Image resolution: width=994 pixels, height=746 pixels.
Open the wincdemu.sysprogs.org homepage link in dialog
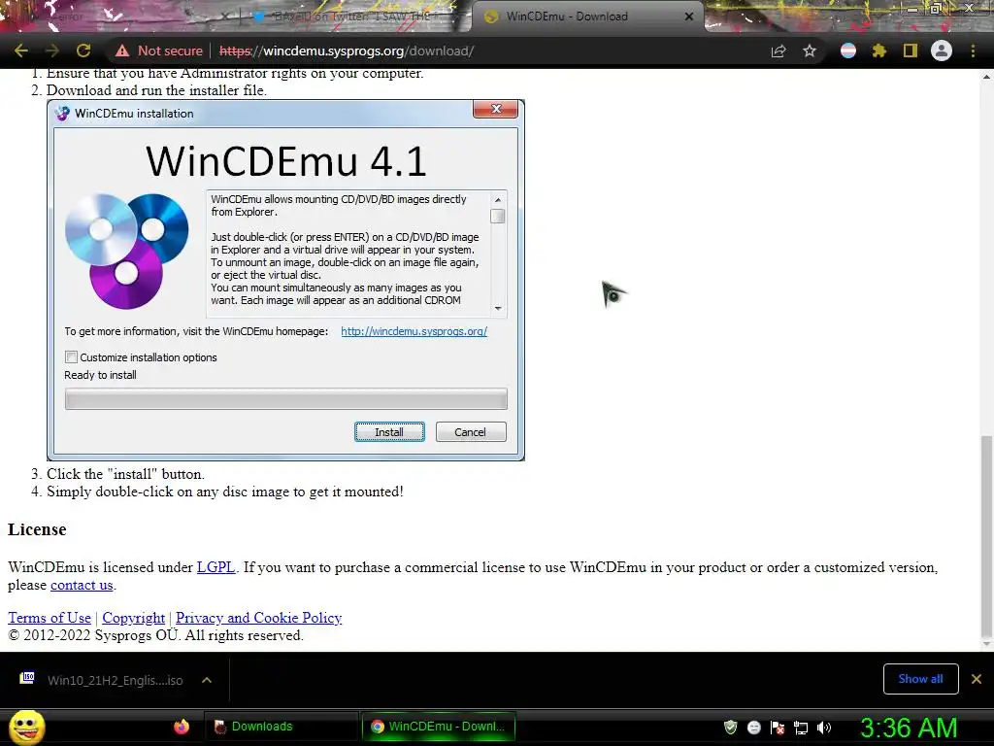coord(414,331)
